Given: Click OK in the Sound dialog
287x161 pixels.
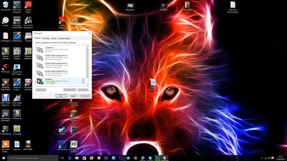Looking at the screenshot, I should 61,96.
